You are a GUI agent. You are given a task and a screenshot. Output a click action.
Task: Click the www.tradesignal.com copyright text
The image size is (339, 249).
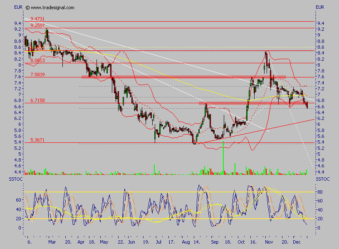pos(50,7)
